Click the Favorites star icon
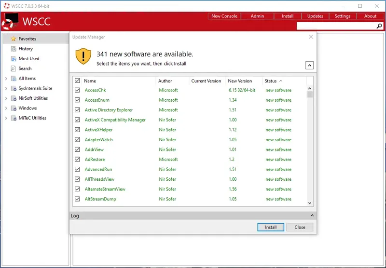This screenshot has height=268, width=386. point(14,39)
